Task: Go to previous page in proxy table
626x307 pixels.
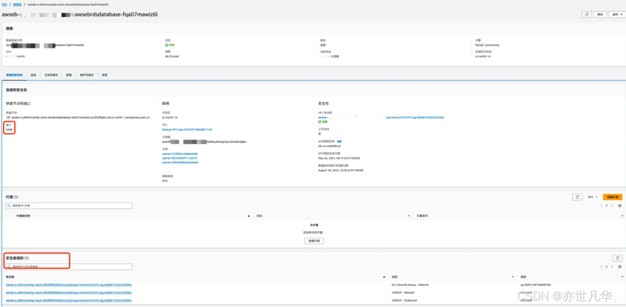Action: (x=601, y=206)
